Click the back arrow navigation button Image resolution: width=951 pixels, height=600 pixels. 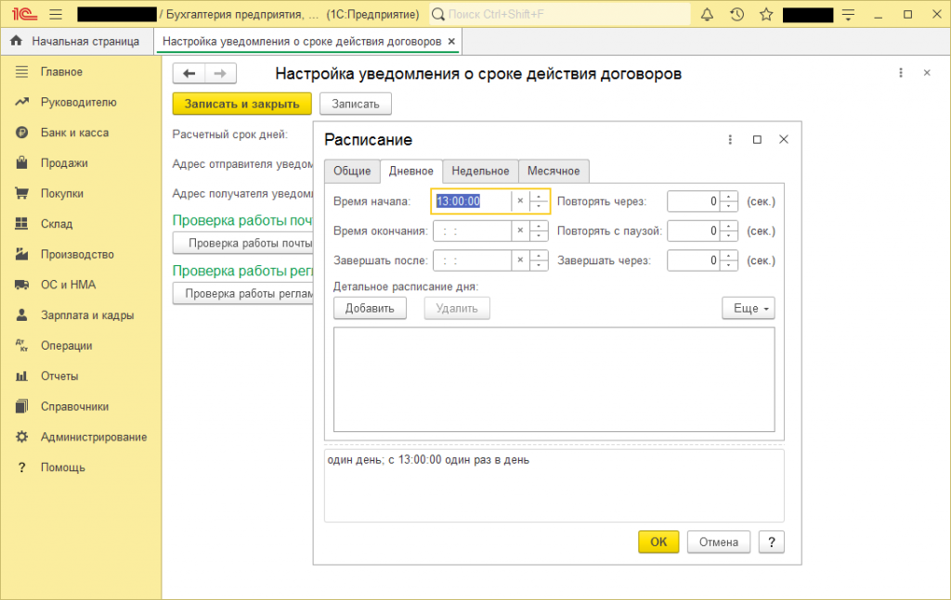[189, 74]
